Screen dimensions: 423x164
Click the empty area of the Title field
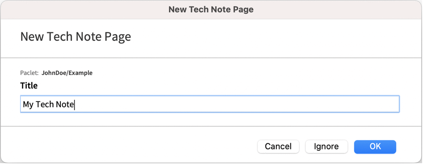[x=237, y=104]
